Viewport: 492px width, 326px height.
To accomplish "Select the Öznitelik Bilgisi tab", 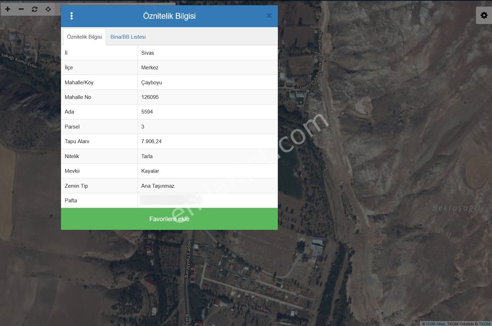I will pos(84,37).
